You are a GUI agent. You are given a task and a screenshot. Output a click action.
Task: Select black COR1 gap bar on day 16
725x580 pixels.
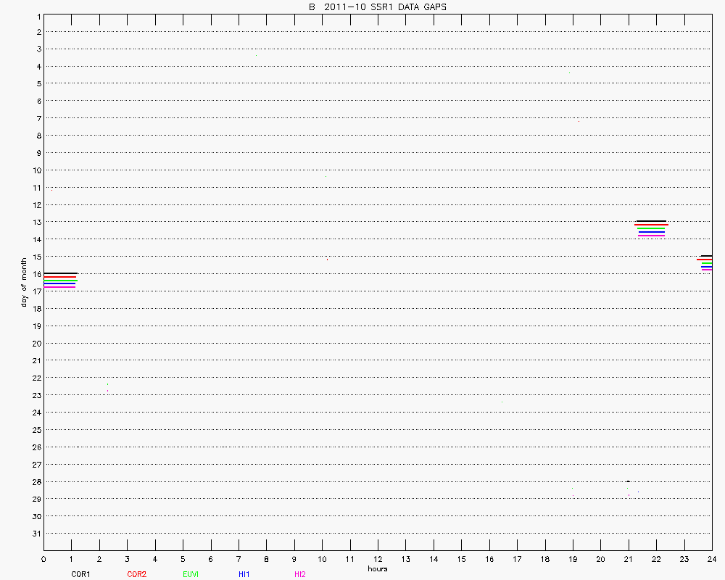[60, 273]
